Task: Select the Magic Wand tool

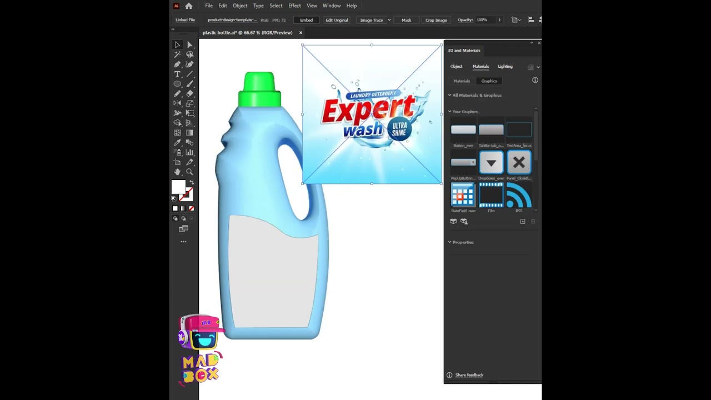Action: (x=177, y=54)
